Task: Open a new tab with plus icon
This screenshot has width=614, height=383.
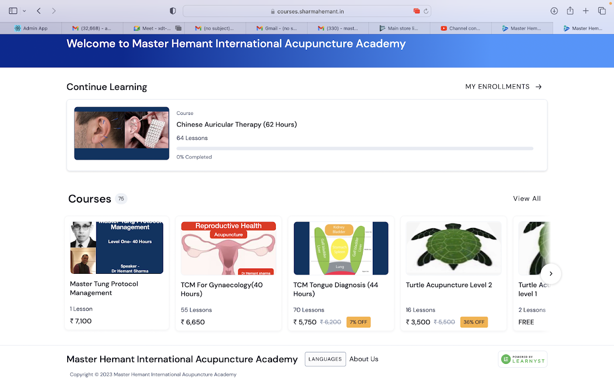Action: pyautogui.click(x=586, y=11)
